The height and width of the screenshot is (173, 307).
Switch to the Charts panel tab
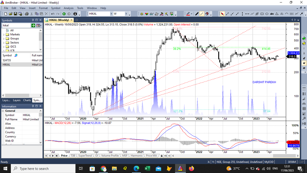[27, 100]
